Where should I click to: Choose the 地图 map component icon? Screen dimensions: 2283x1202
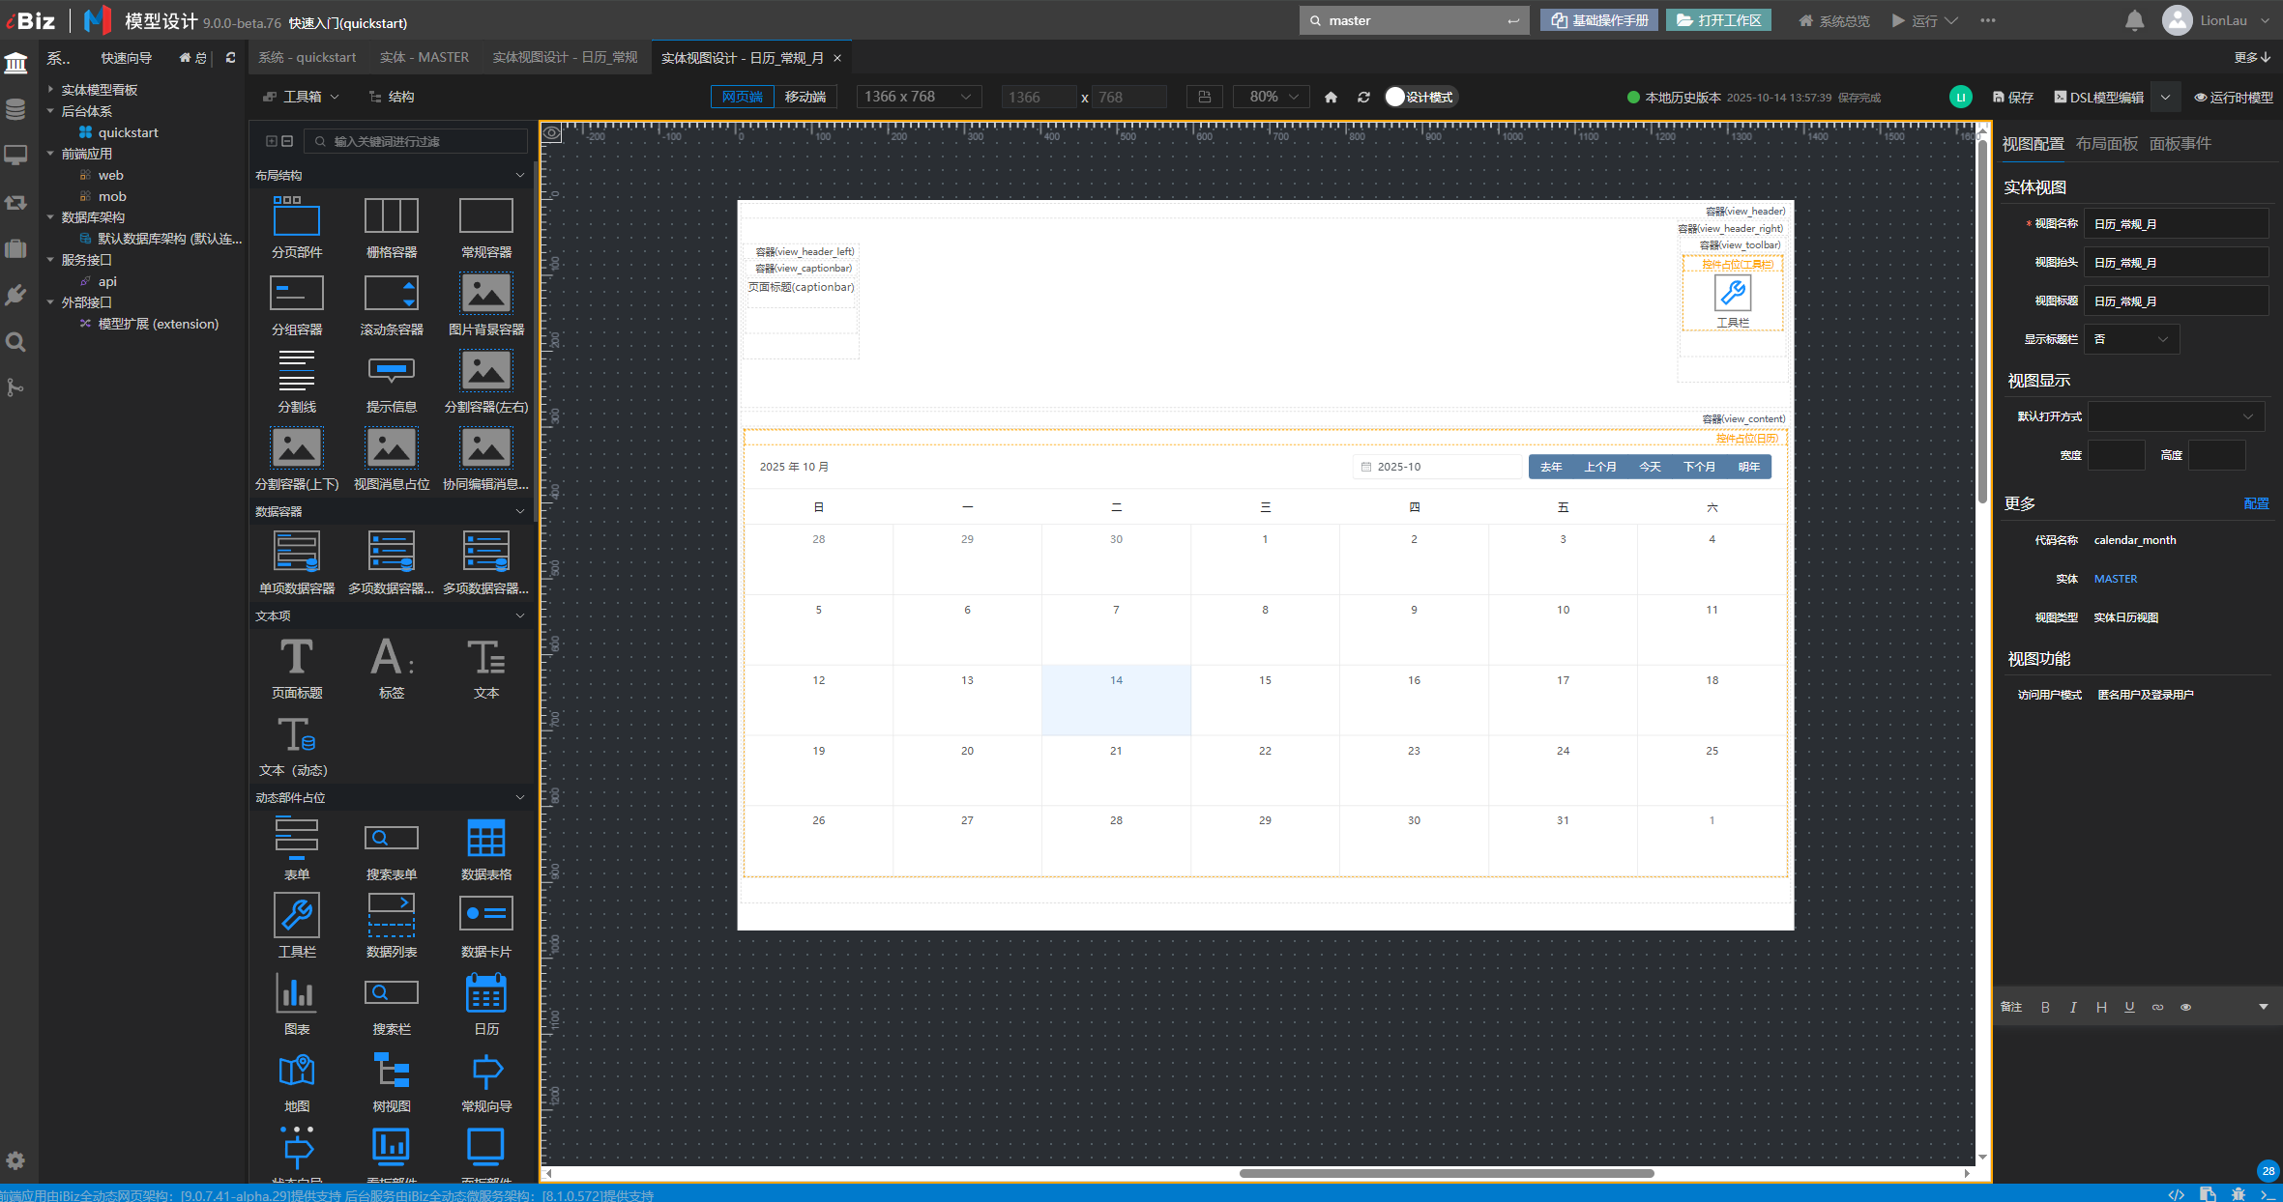(x=297, y=1072)
